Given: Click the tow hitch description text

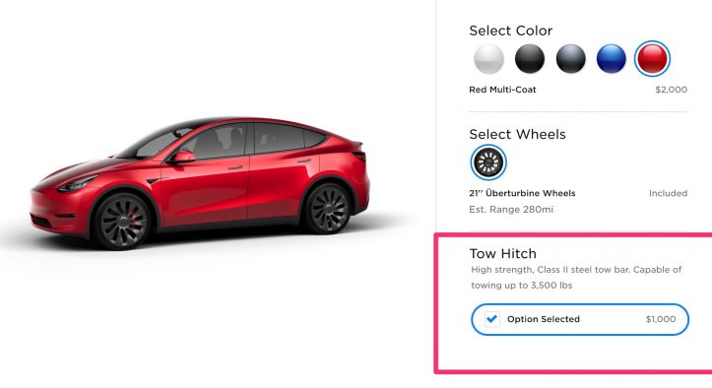Looking at the screenshot, I should pyautogui.click(x=576, y=277).
